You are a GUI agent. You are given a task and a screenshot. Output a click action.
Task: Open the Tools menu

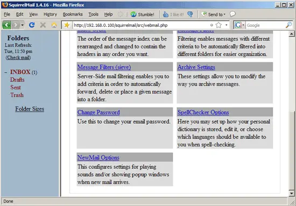tap(94, 15)
